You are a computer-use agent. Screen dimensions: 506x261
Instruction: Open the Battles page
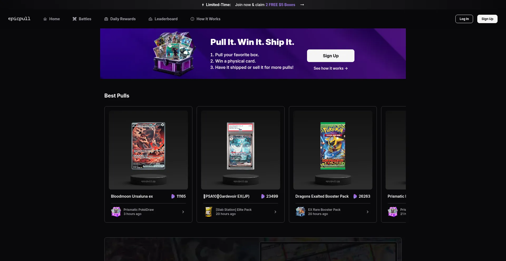tap(82, 19)
